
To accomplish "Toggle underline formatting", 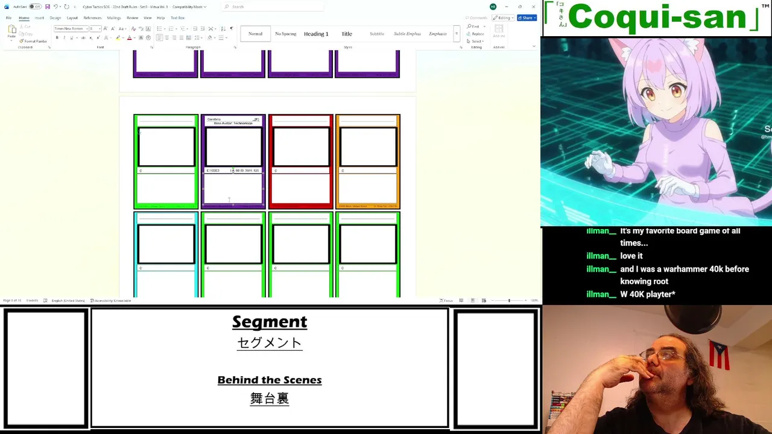I will point(72,37).
